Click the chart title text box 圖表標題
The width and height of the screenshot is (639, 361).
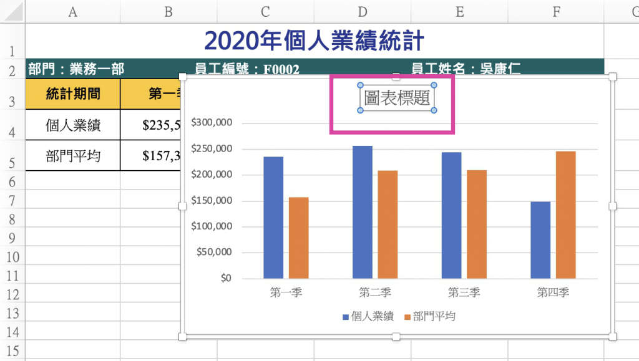(x=397, y=99)
